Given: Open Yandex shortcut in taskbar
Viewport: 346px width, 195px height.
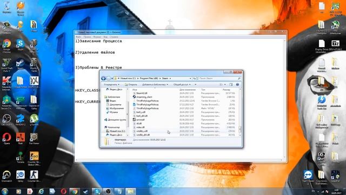Looking at the screenshot, I should pyautogui.click(x=30, y=191).
